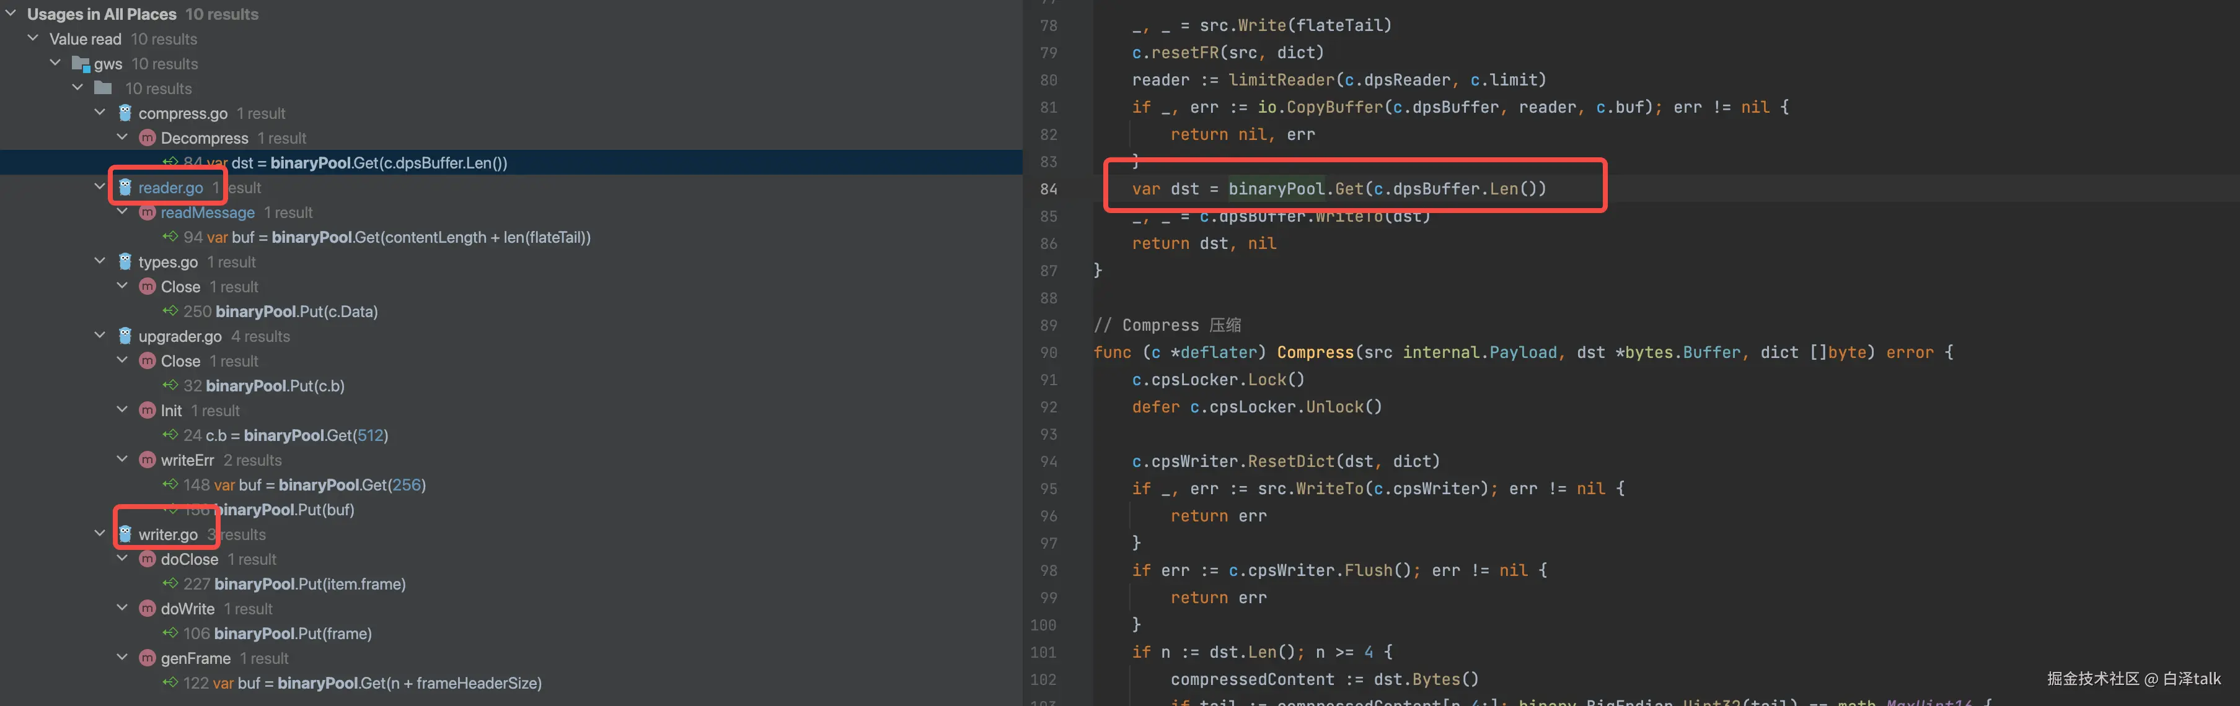This screenshot has height=706, width=2240.
Task: Collapse the Value read group
Action: (x=33, y=38)
